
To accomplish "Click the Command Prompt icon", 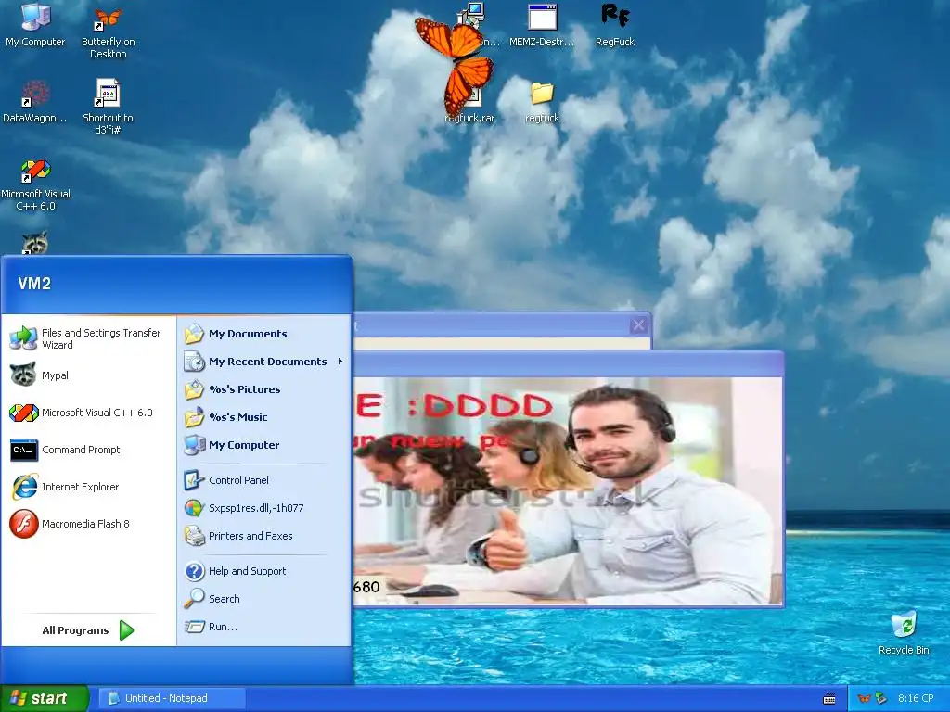I will pos(23,450).
